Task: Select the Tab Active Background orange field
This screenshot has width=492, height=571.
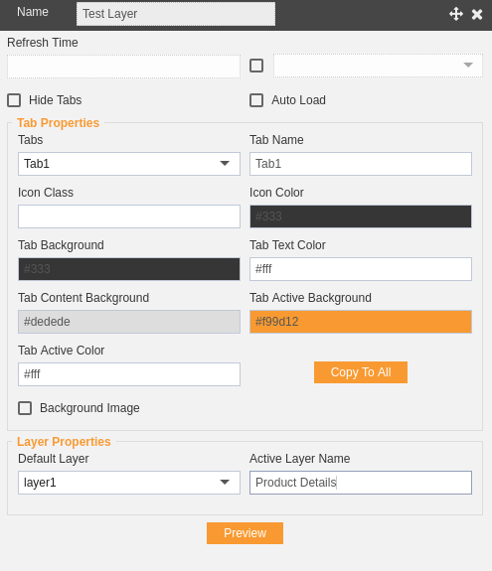Action: tap(361, 322)
